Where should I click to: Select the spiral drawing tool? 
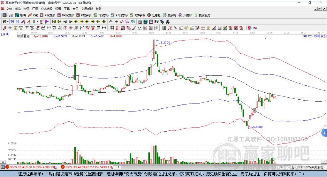tap(32, 28)
